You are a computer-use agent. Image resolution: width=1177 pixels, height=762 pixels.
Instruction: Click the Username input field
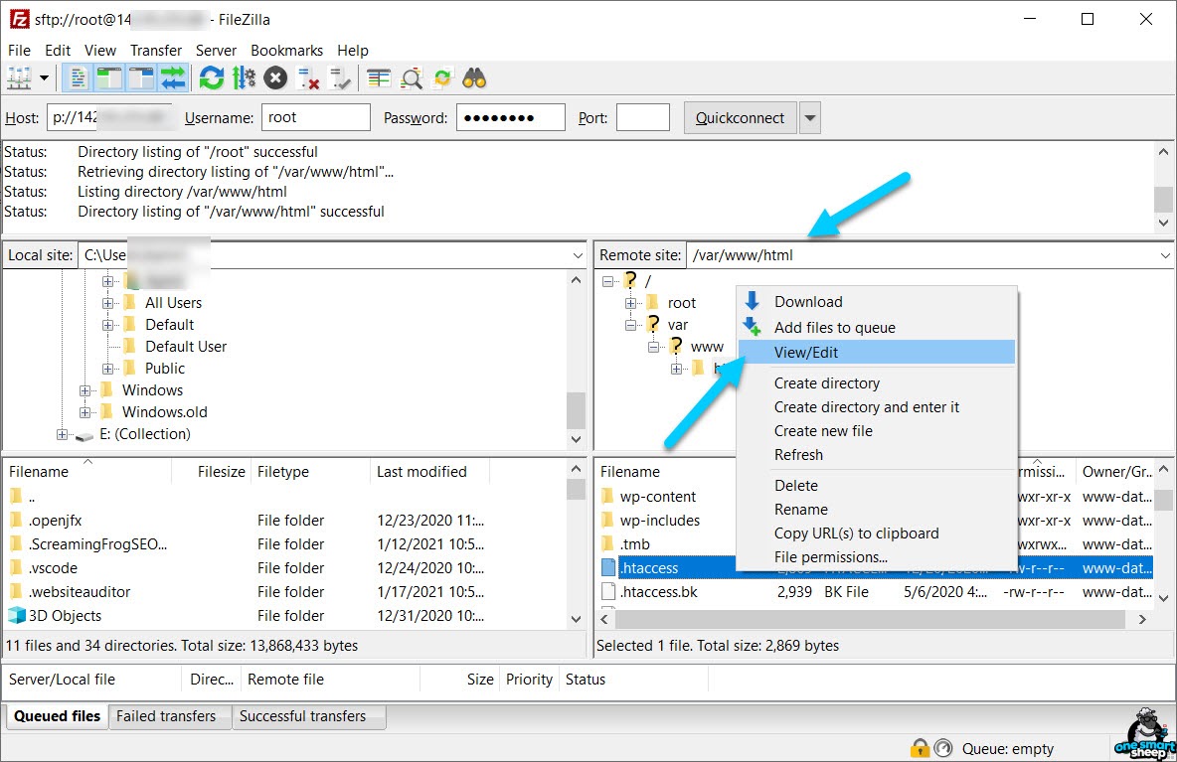(x=315, y=117)
